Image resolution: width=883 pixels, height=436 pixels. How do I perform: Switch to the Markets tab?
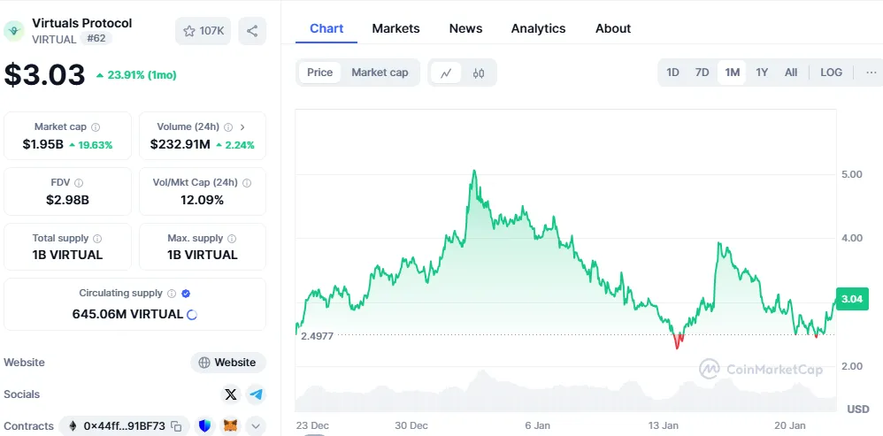pyautogui.click(x=395, y=28)
